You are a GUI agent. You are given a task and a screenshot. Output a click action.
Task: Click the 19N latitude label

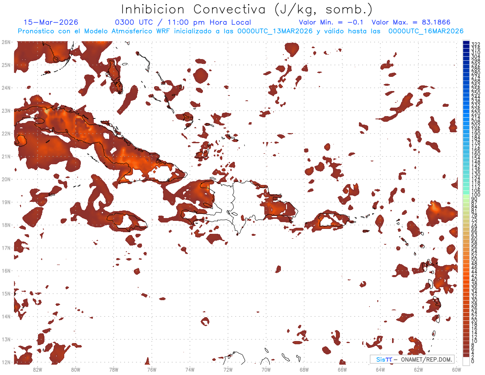6,202
